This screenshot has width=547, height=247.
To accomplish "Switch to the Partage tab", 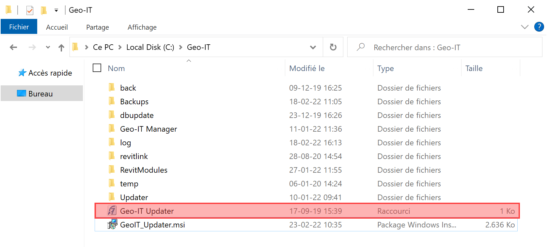I will coord(98,27).
